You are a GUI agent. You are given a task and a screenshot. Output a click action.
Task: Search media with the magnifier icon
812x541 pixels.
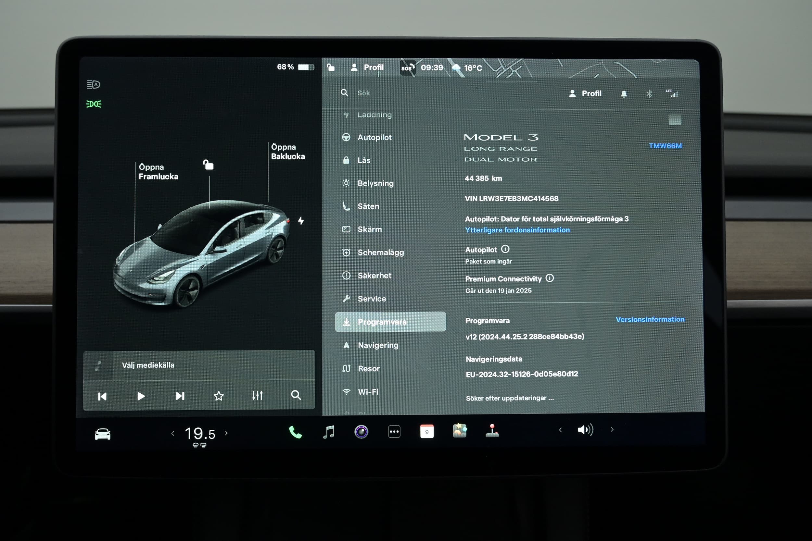click(296, 395)
